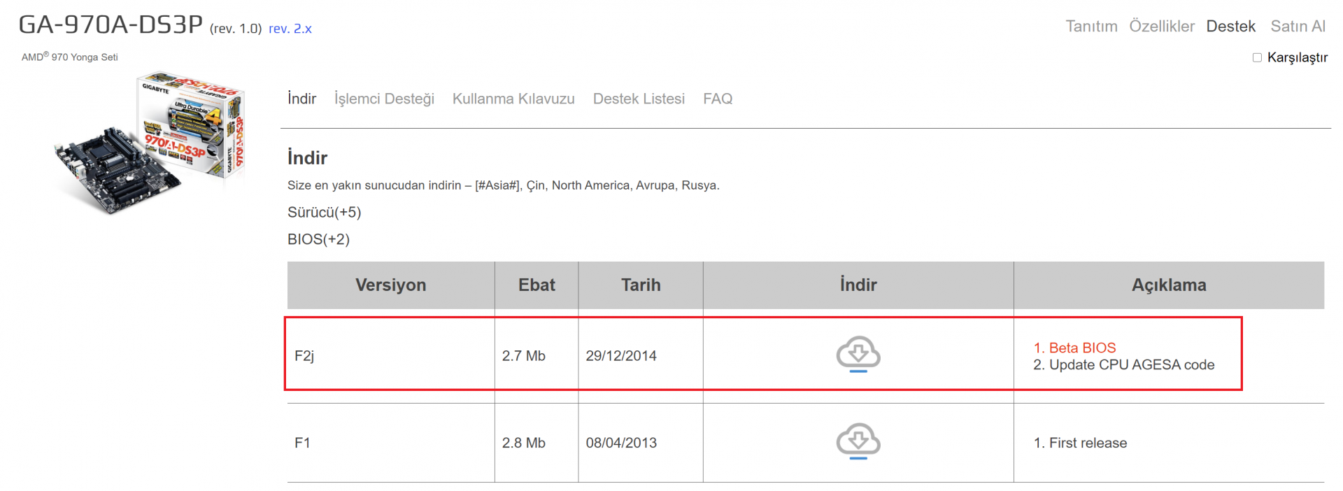The image size is (1343, 491).
Task: Click the İndir table column header
Action: 858,285
